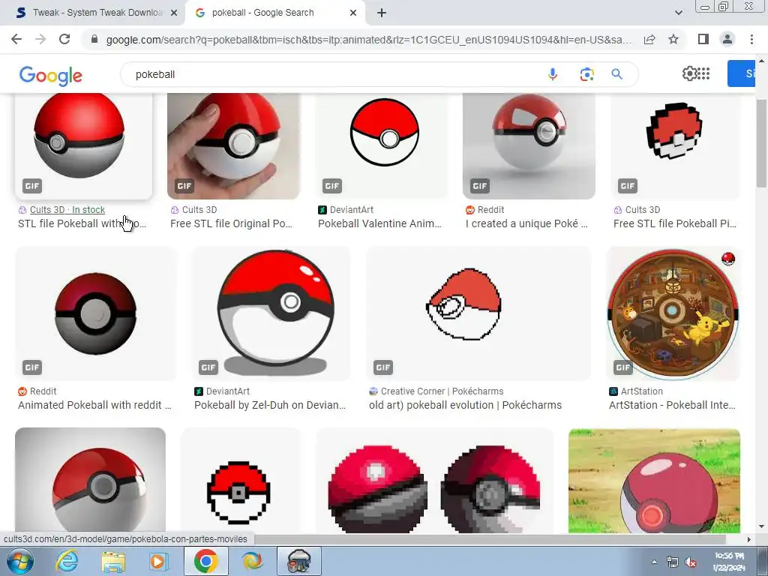Launch Internet Explorer from taskbar

coord(67,561)
